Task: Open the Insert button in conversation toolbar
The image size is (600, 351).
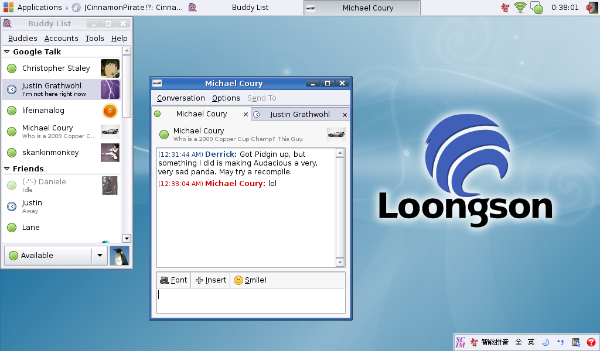Action: 210,280
